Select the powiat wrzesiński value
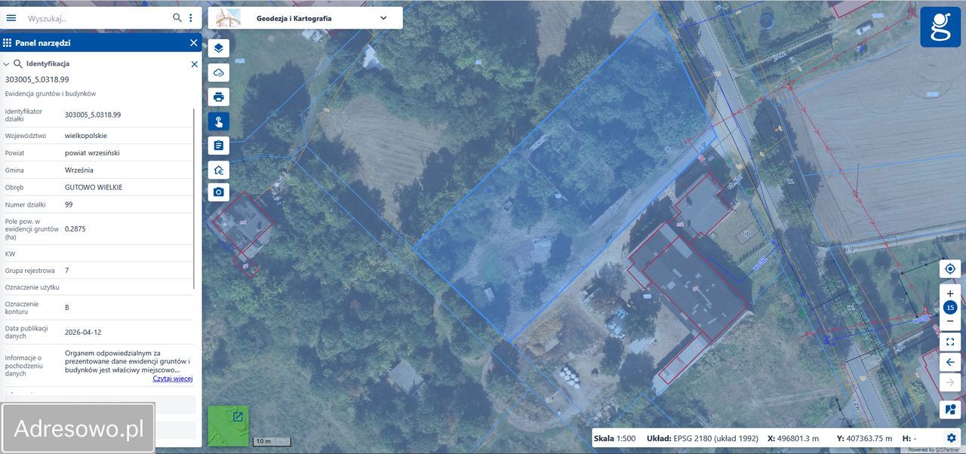966x454 pixels. pos(92,153)
